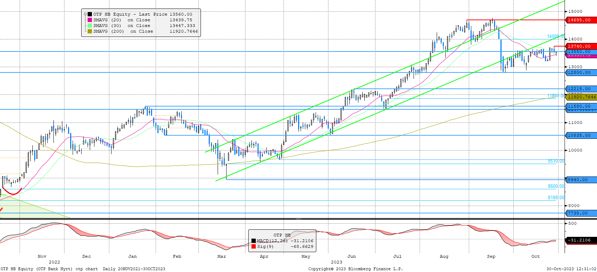Click the Mar month label on time axis
The image size is (597, 272).
[222, 256]
